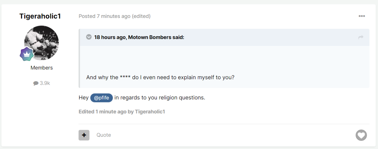The width and height of the screenshot is (378, 149).
Task: Click inside the empty quote area
Action: [224, 60]
